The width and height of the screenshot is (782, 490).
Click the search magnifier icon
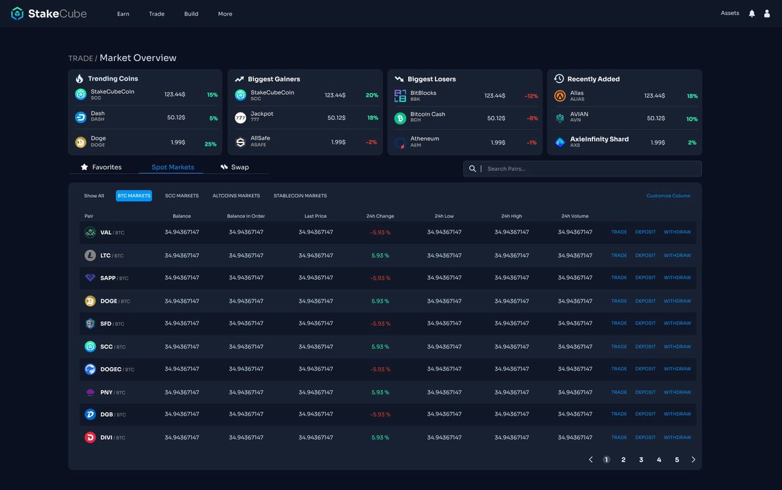472,169
